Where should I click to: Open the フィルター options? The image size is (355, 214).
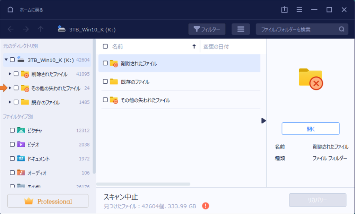click(x=207, y=29)
